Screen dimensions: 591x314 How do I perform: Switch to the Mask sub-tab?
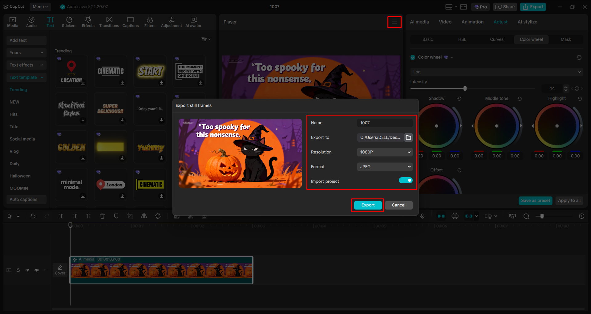566,39
